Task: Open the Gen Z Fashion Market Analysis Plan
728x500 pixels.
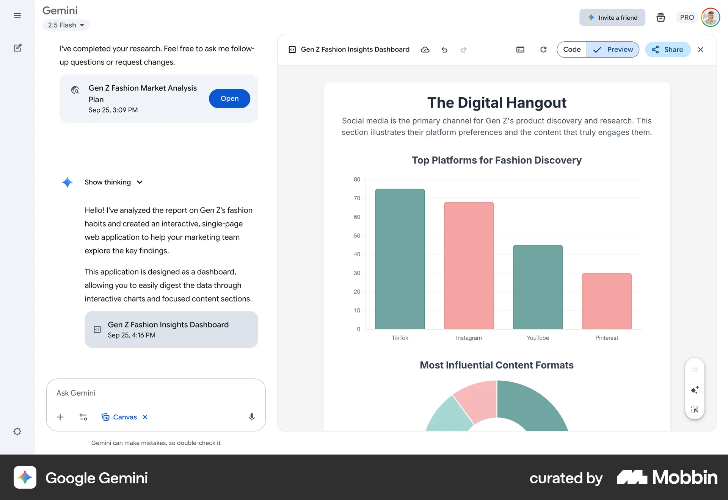Action: [229, 98]
